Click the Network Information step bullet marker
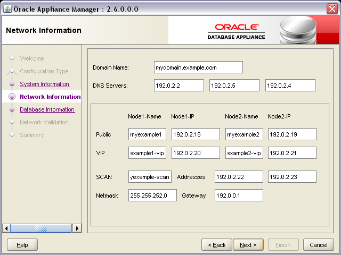 point(12,97)
